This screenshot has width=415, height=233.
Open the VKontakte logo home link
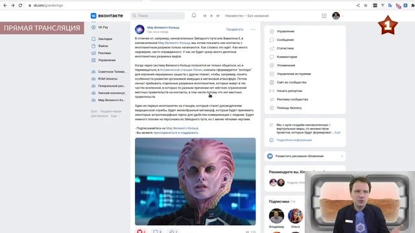coord(107,16)
